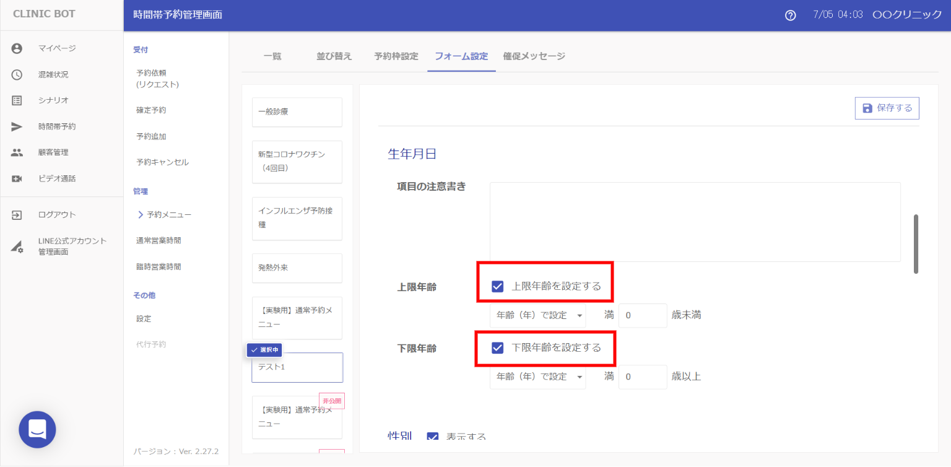Open the help question mark icon
The height and width of the screenshot is (467, 951).
[x=790, y=15]
